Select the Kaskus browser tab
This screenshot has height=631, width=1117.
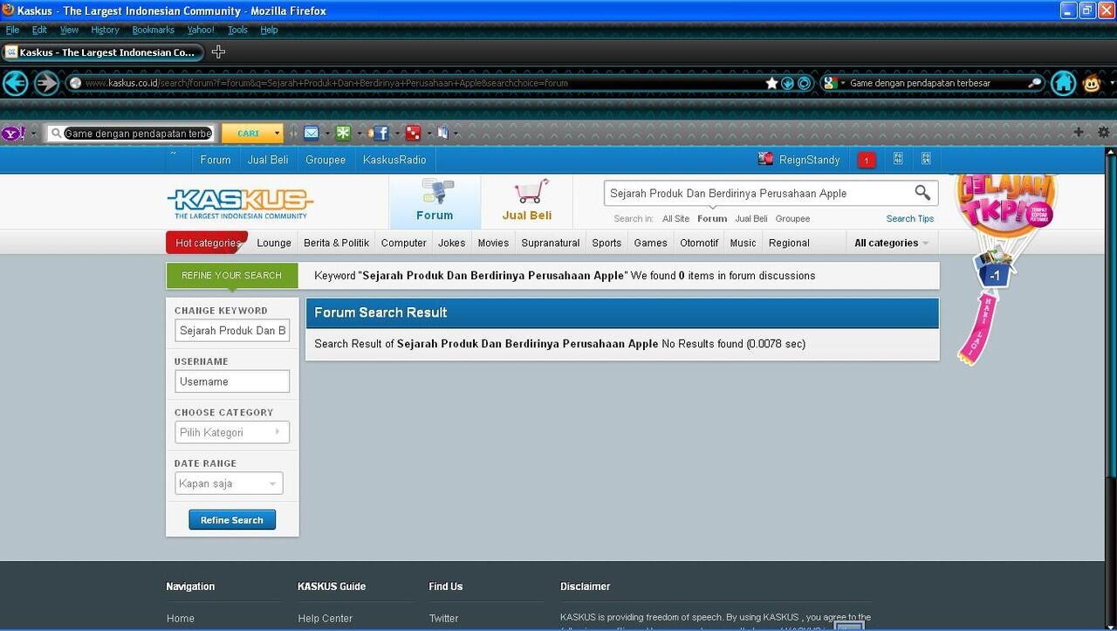103,52
